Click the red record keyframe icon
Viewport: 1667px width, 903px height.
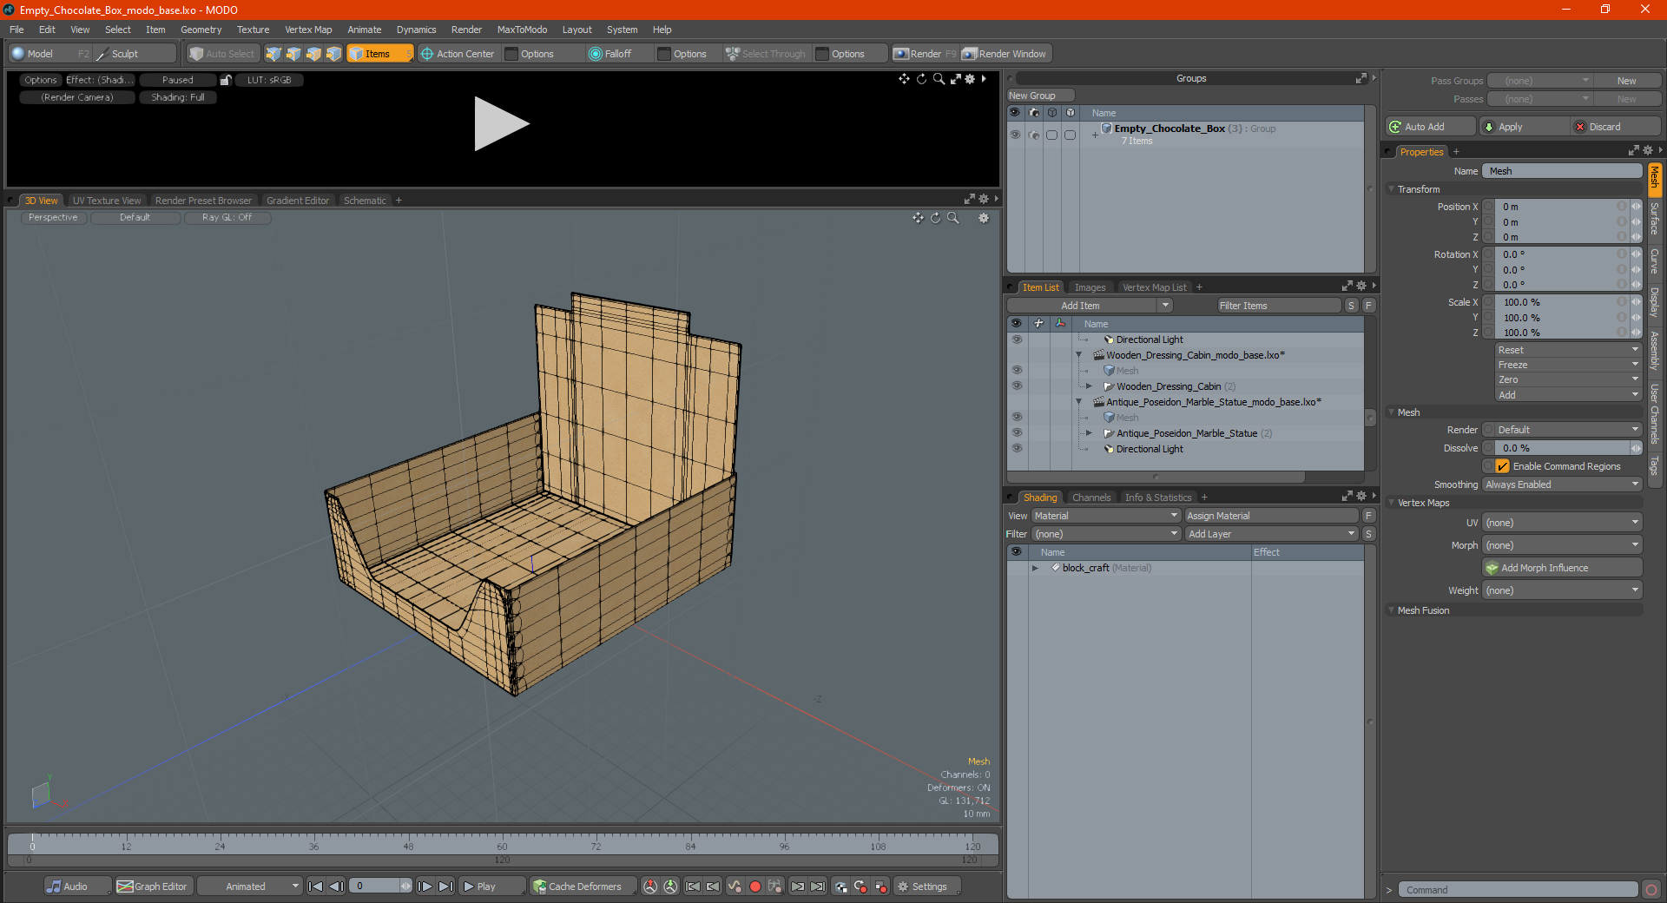[755, 887]
